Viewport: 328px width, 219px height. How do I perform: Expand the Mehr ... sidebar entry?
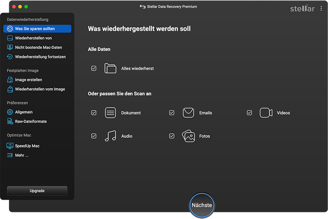pos(21,155)
